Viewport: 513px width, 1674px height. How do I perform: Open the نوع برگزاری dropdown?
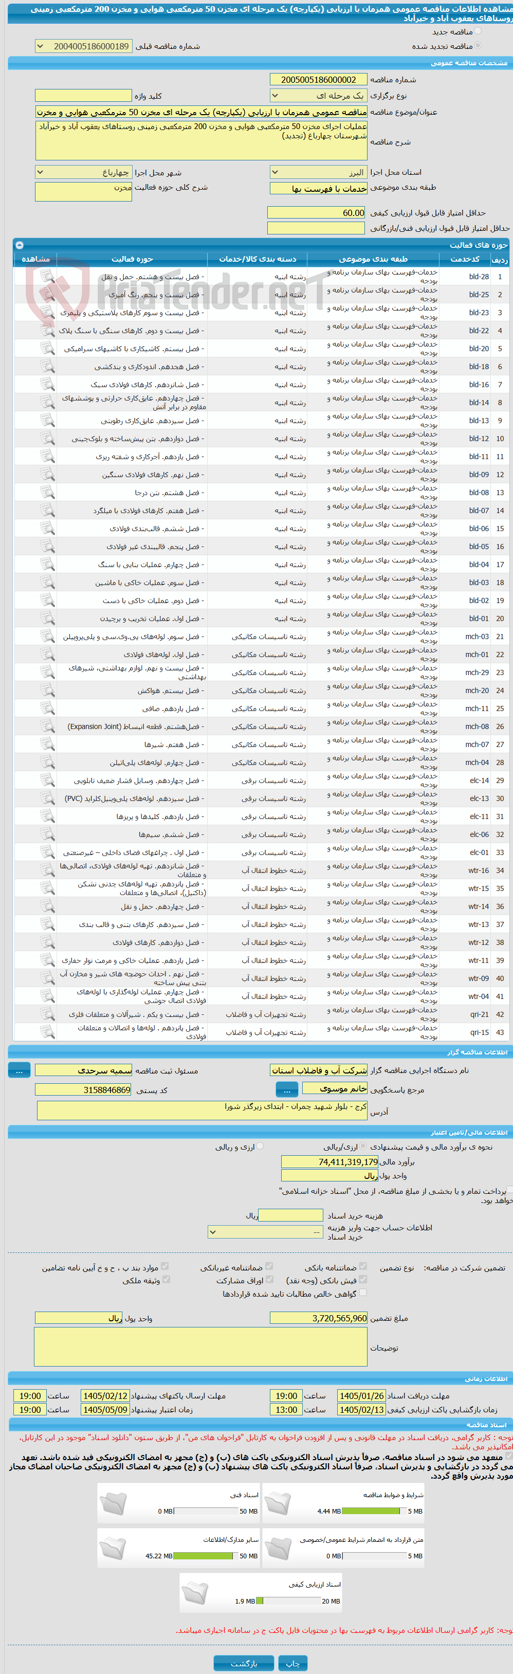tap(318, 96)
